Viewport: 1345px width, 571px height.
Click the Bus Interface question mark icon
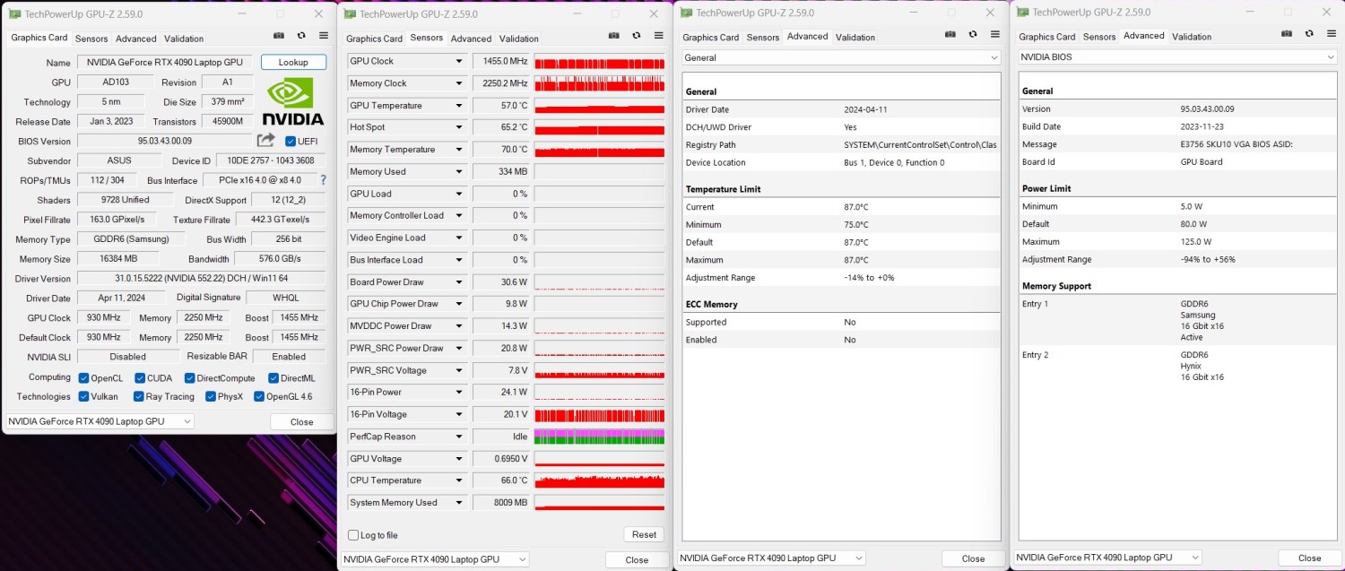323,180
